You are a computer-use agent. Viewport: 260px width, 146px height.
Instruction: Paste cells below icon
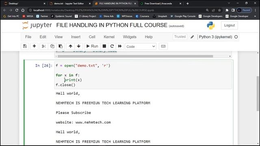[61, 46]
